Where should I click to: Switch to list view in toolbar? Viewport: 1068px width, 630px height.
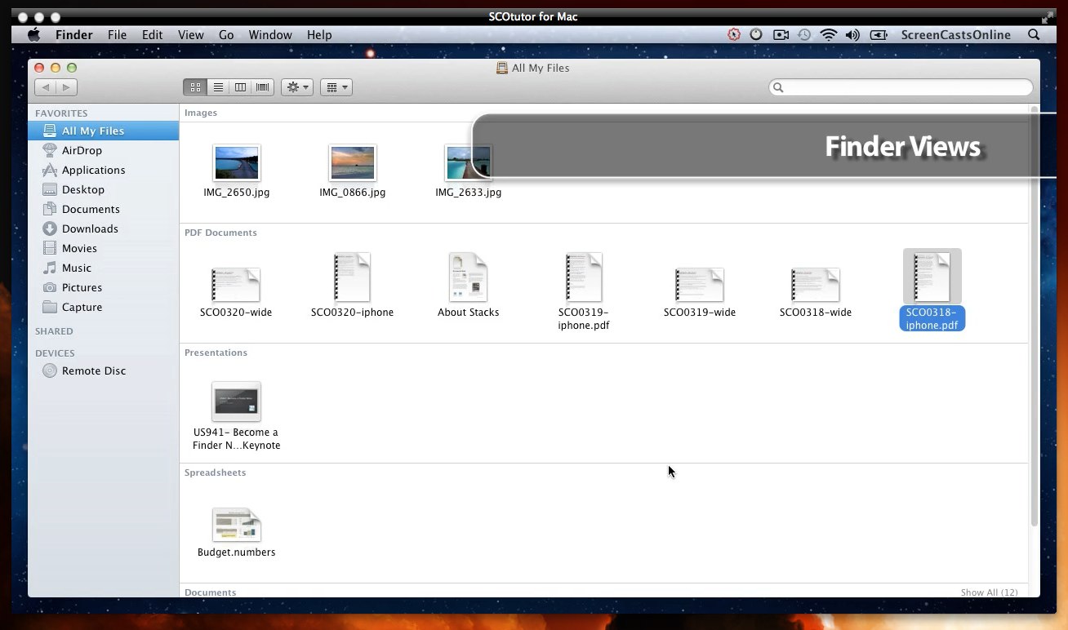click(218, 87)
